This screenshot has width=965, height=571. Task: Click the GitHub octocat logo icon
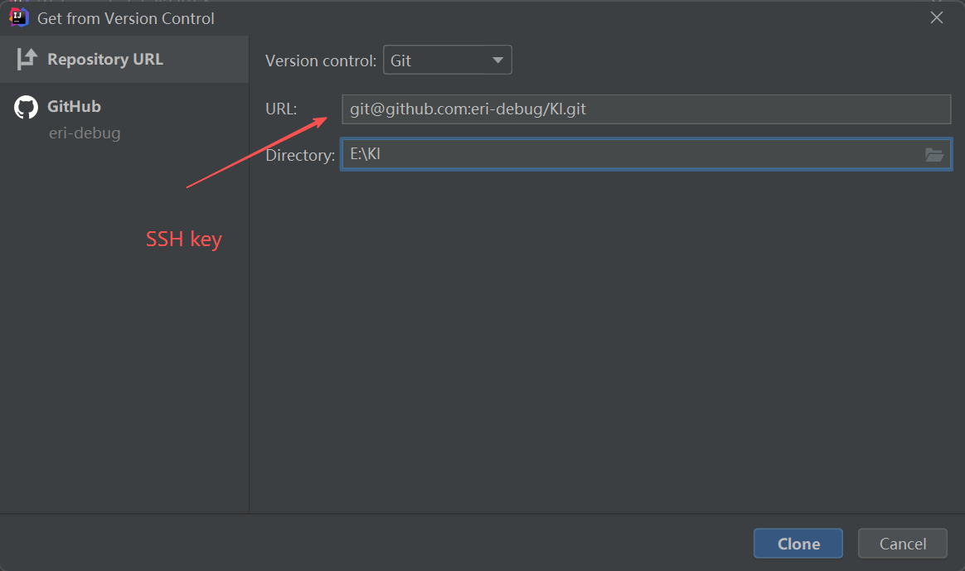coord(26,107)
